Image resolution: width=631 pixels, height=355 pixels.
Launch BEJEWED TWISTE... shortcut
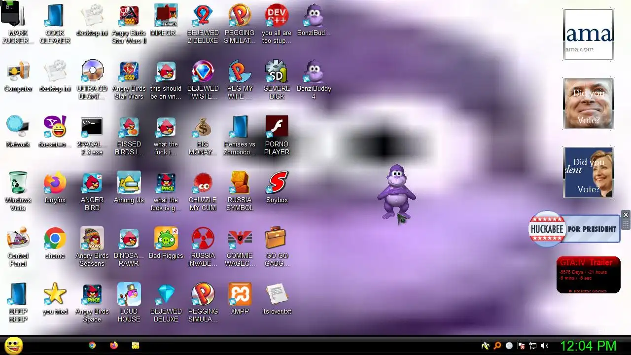pos(203,79)
